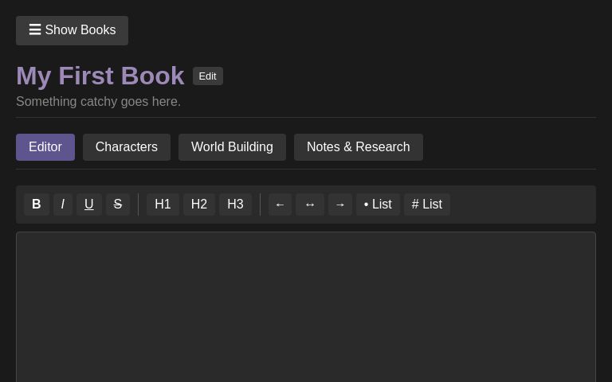This screenshot has height=382, width=612.
Task: Apply H3 heading style
Action: pos(235,205)
